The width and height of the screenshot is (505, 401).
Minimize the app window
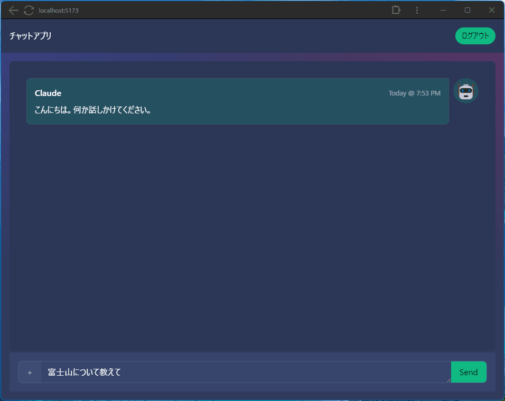pos(443,10)
